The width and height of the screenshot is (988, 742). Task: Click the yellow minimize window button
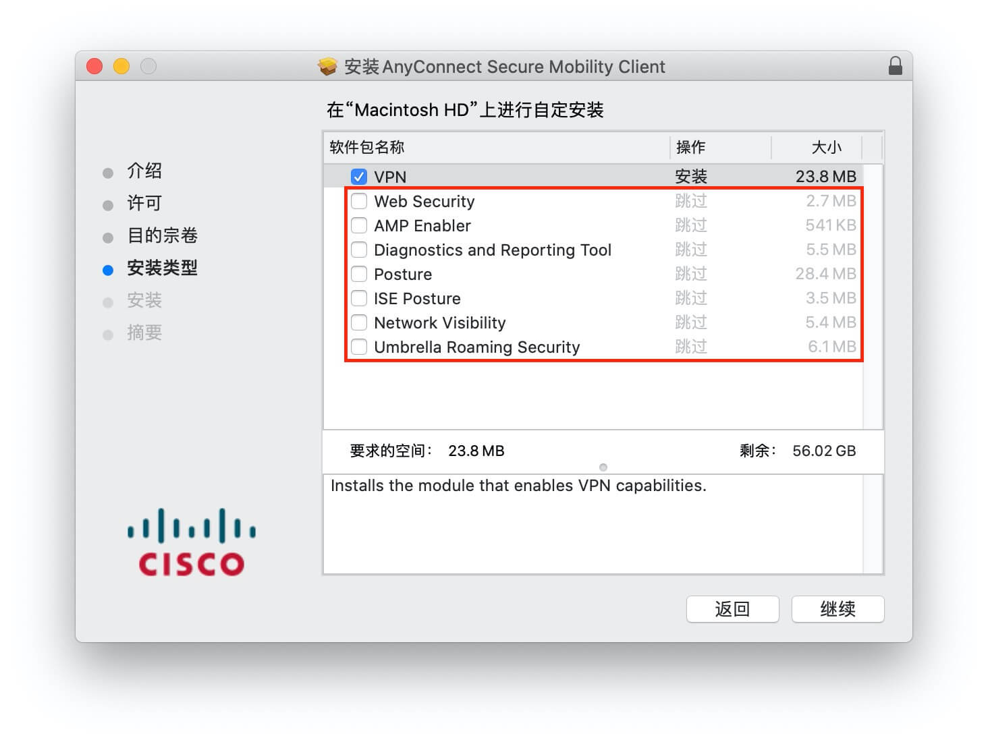pyautogui.click(x=121, y=66)
